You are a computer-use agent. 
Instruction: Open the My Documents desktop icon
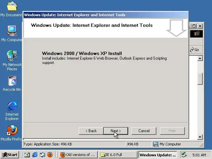click(12, 9)
